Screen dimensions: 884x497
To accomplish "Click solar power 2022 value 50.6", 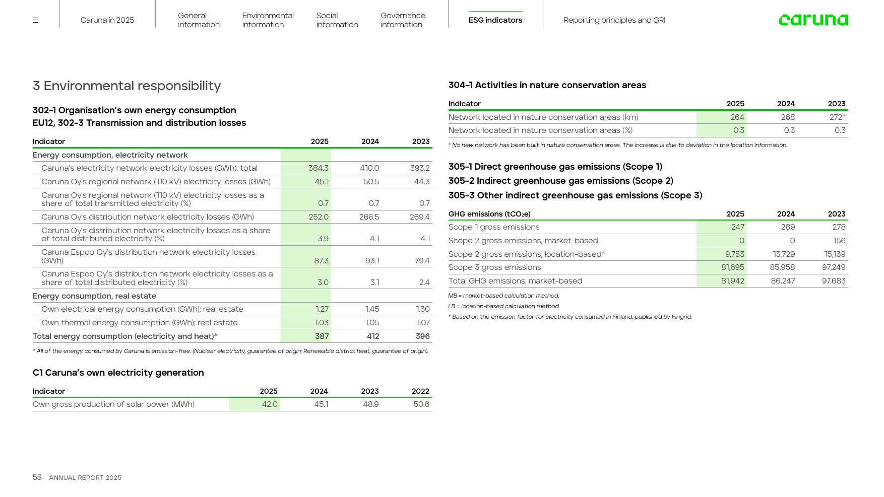I will pyautogui.click(x=421, y=404).
